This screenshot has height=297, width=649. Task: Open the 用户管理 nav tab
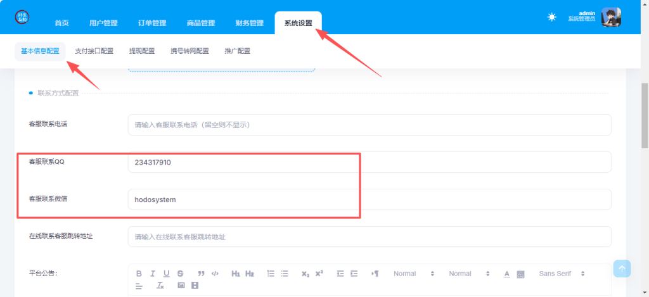[103, 23]
